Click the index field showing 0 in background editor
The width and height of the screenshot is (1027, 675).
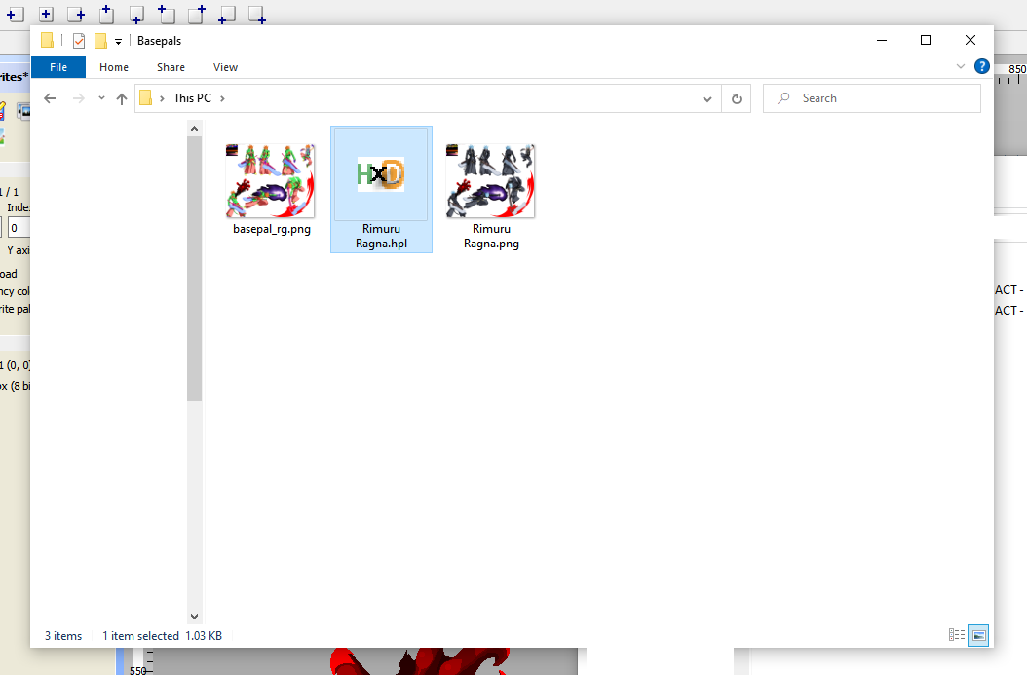click(19, 228)
